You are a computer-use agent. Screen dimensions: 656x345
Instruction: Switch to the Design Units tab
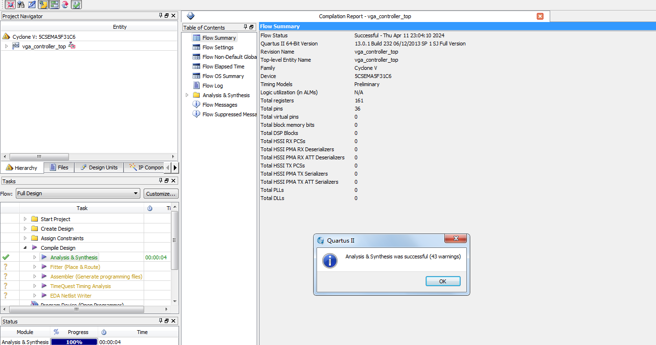click(x=99, y=167)
